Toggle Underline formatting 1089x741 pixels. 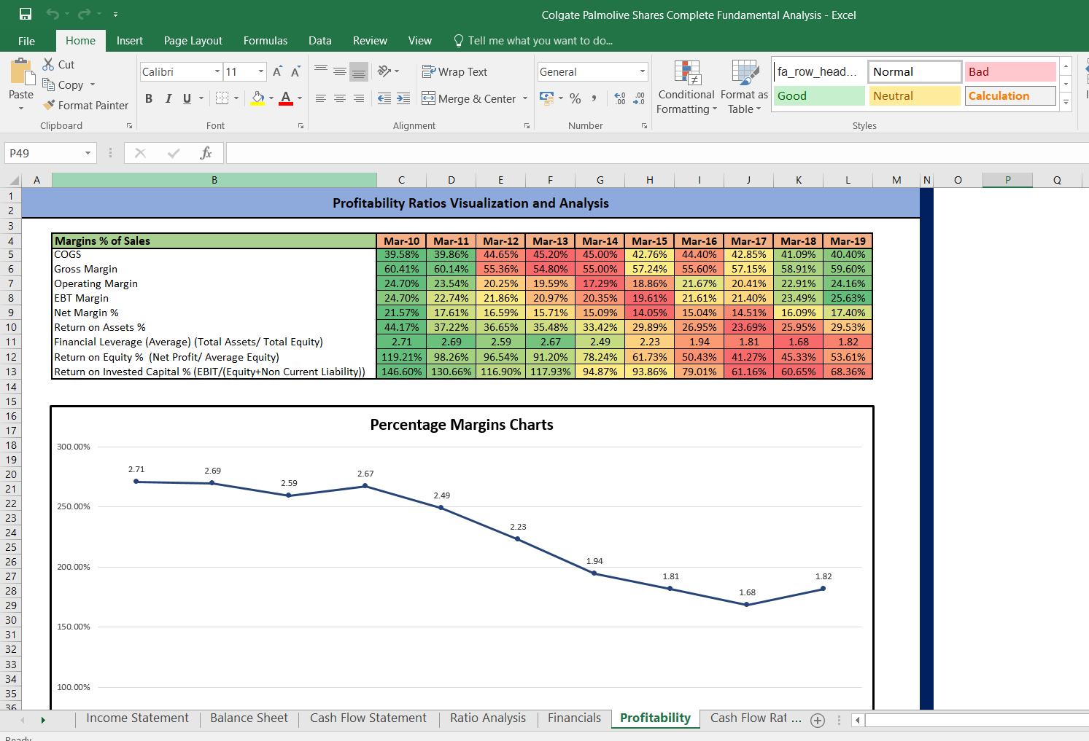pos(187,98)
